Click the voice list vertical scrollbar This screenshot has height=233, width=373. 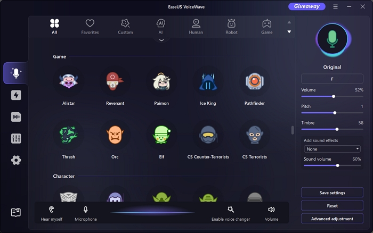point(292,130)
